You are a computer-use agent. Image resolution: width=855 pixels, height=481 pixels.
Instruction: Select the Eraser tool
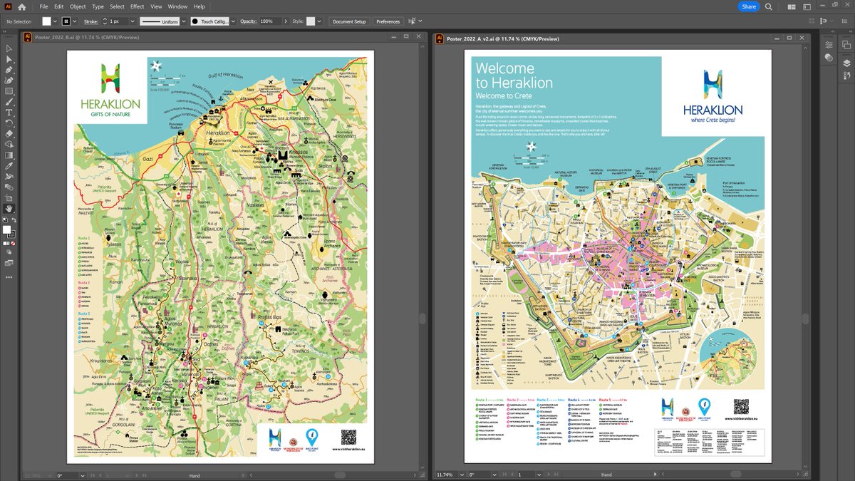point(9,134)
